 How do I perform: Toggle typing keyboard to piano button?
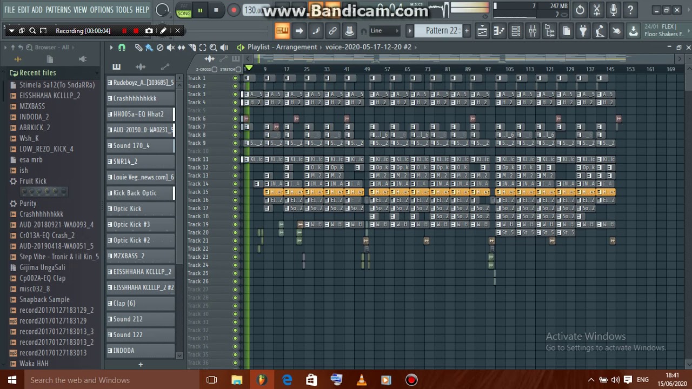[282, 31]
